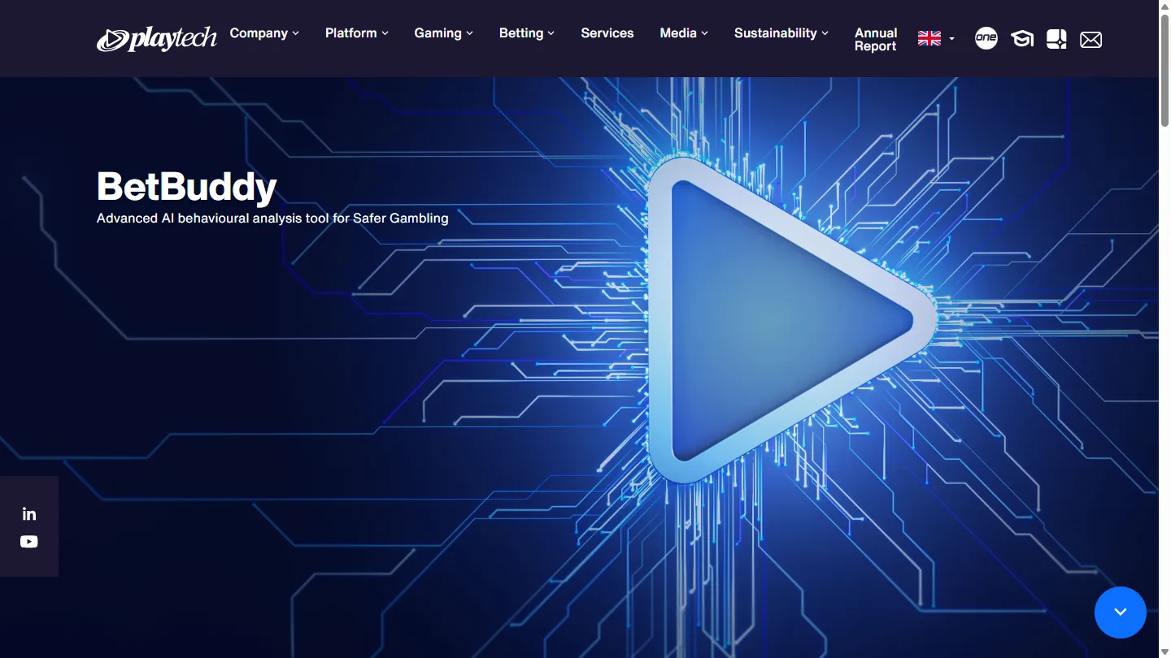1171x658 pixels.
Task: Go to the Services page
Action: [607, 33]
